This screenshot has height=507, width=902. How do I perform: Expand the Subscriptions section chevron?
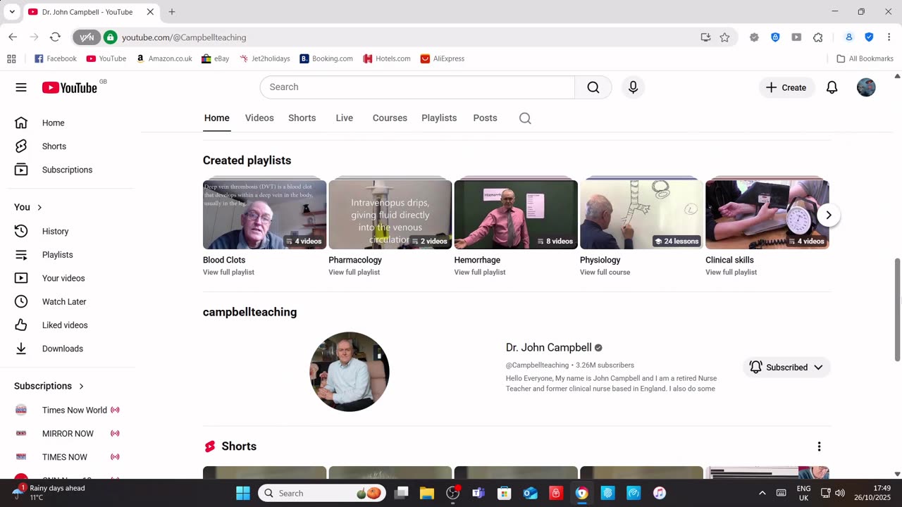[81, 386]
